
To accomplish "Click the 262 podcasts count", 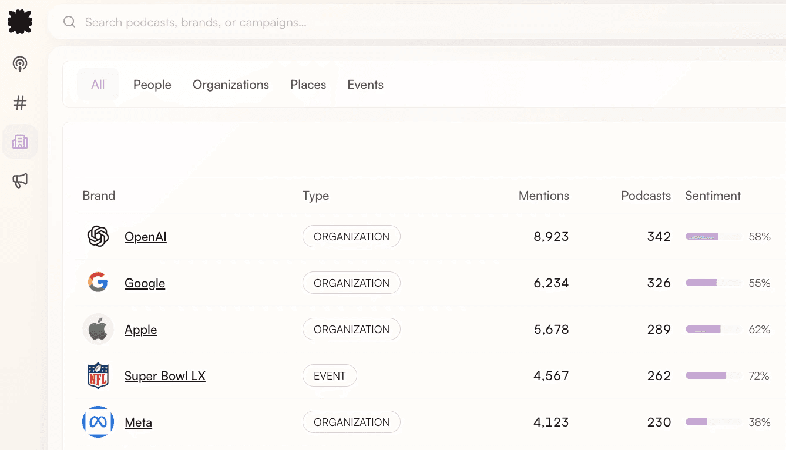I will (x=659, y=376).
